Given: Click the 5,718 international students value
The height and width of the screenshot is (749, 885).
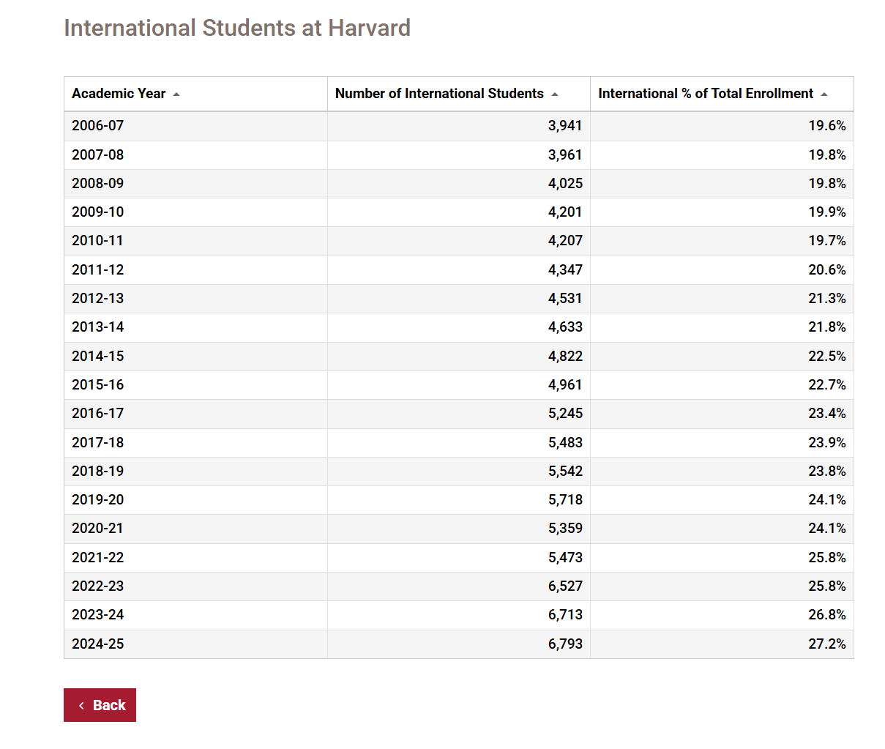Looking at the screenshot, I should [x=565, y=500].
